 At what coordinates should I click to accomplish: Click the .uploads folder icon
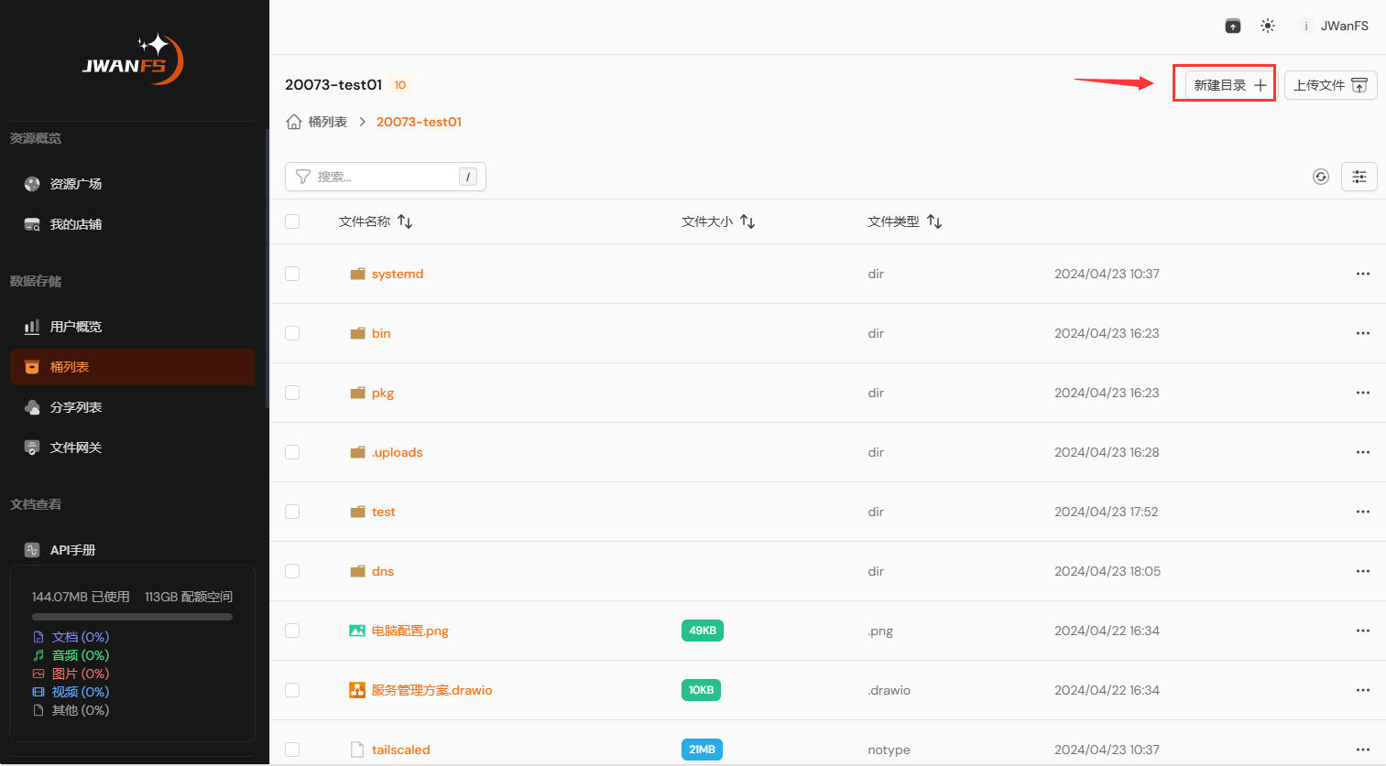[357, 452]
